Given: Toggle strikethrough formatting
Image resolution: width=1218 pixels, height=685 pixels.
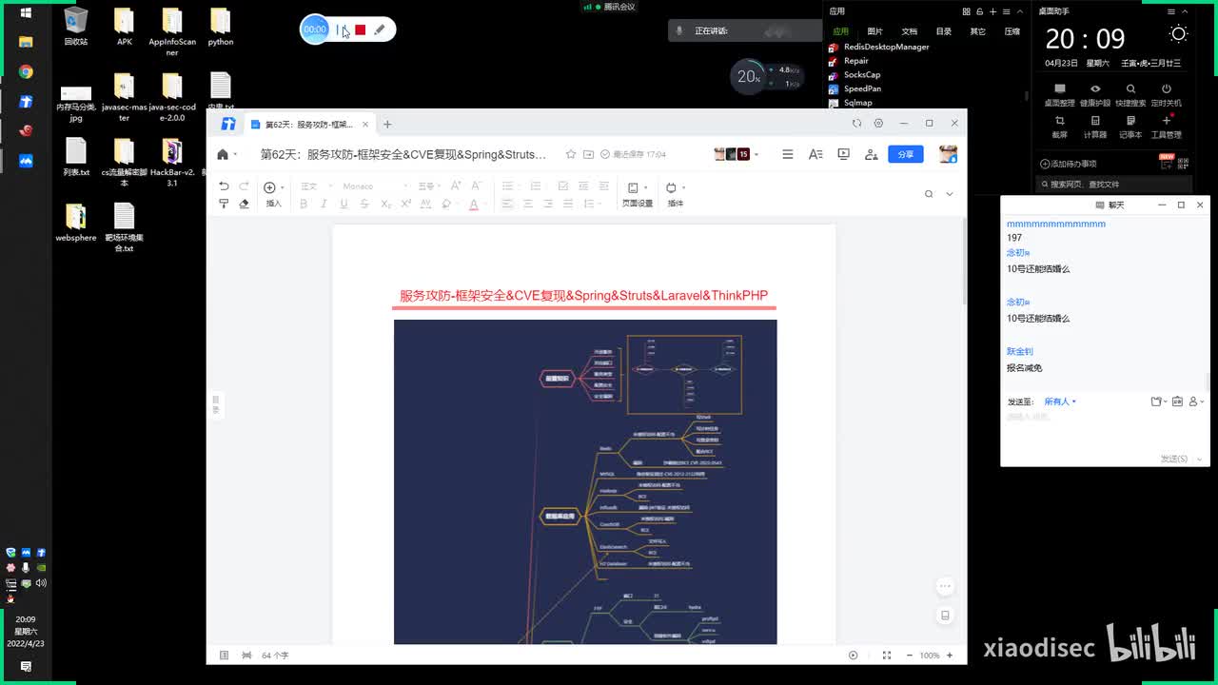Looking at the screenshot, I should (364, 204).
